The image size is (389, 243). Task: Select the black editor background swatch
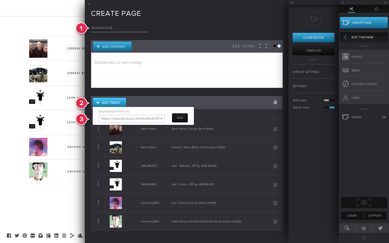pyautogui.click(x=274, y=46)
